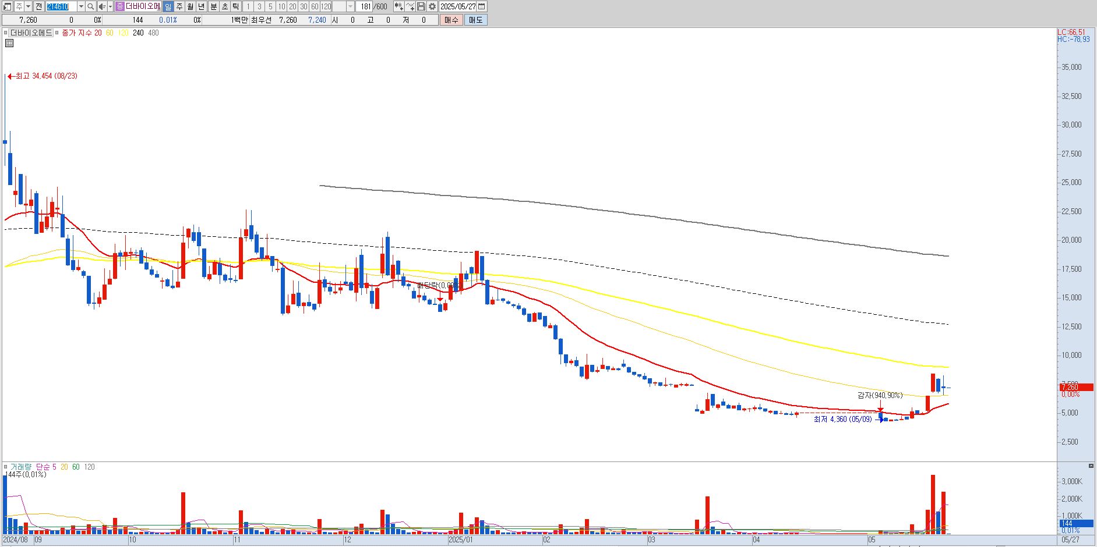The width and height of the screenshot is (1097, 547).
Task: Switch to the 틱 tick chart period
Action: [x=236, y=6]
